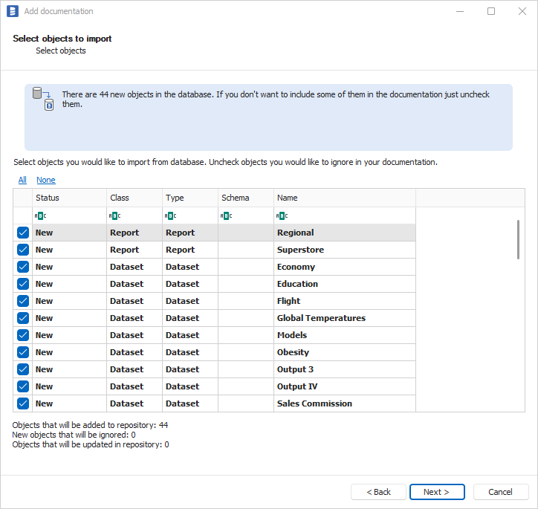Go back with the Back button
This screenshot has width=538, height=509.
point(378,492)
